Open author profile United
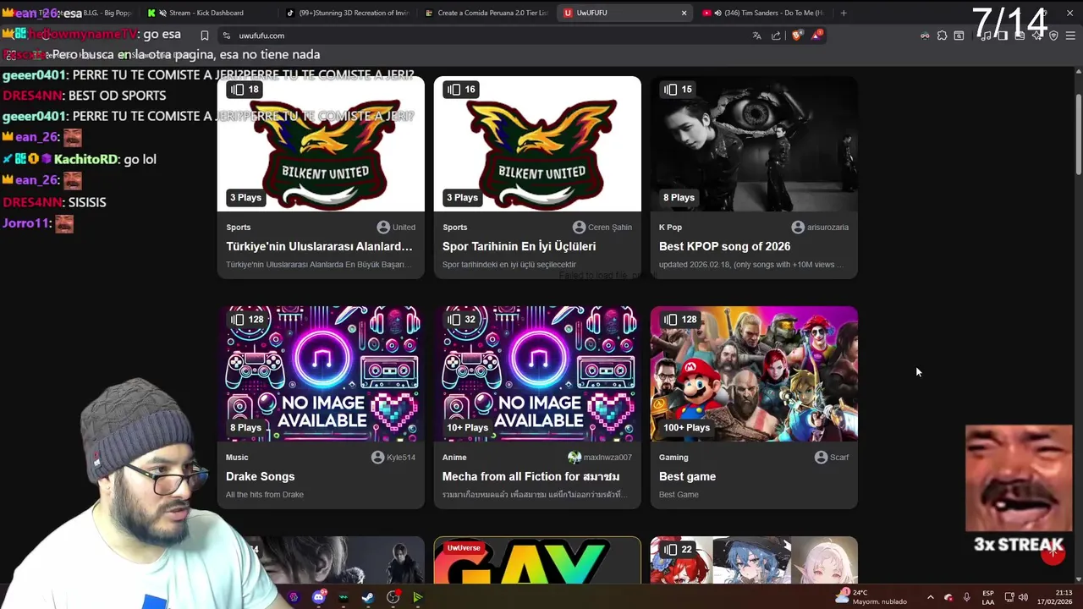 pyautogui.click(x=396, y=227)
